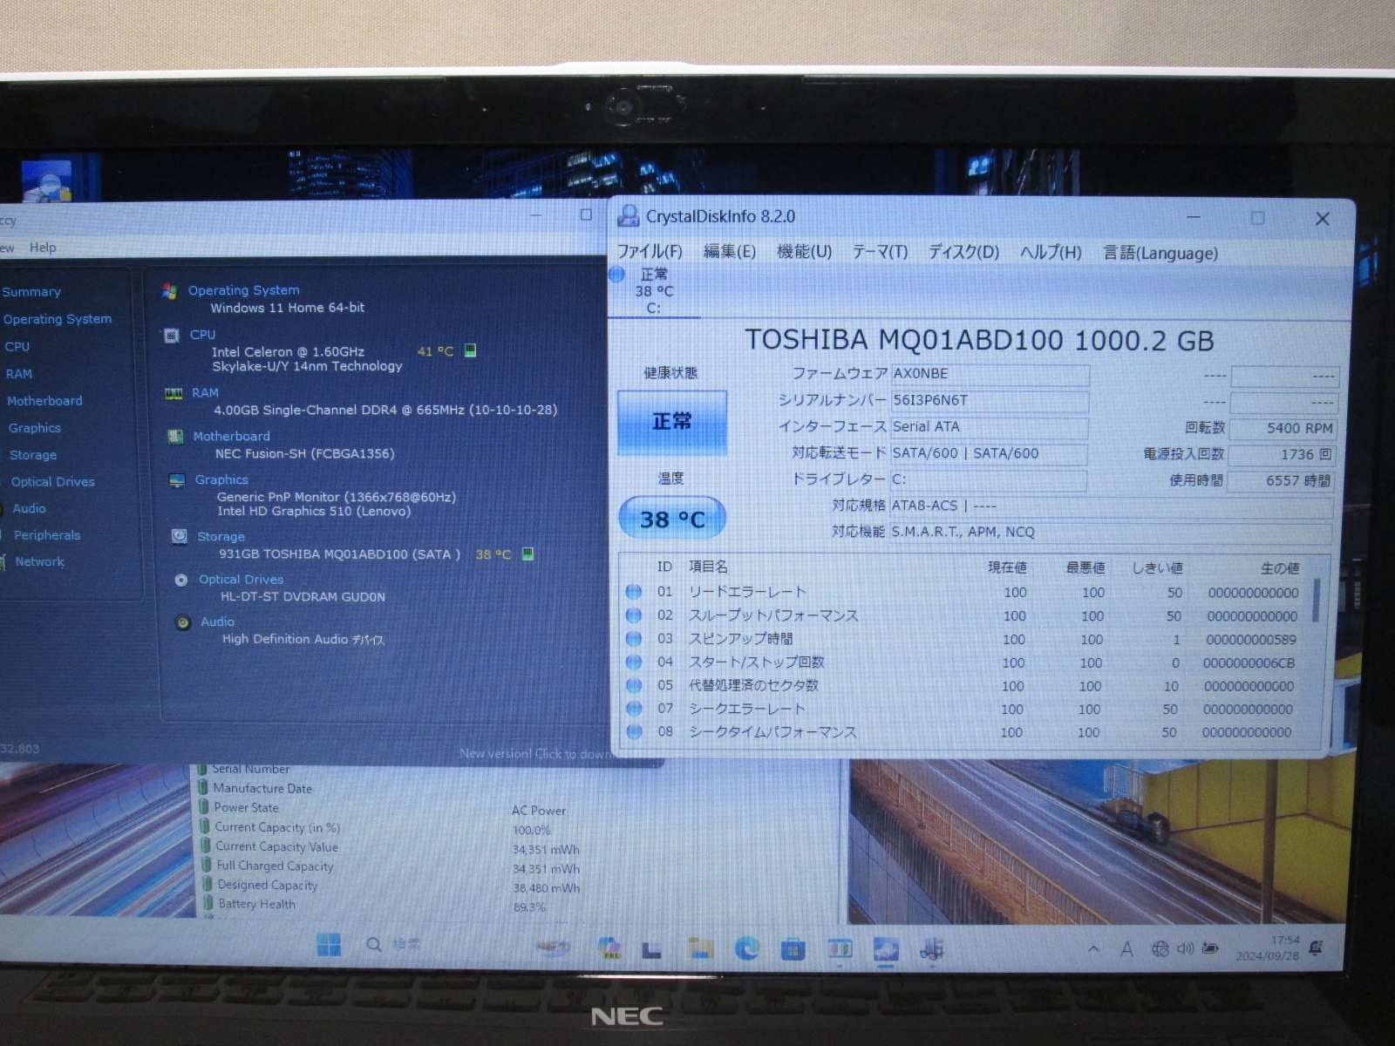The image size is (1395, 1046).
Task: Open the Storage heading link in summary
Action: (221, 537)
